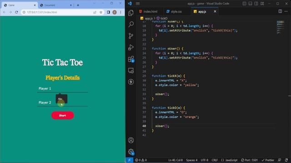Click the share page icon in address bar
This screenshot has width=291, height=163.
(x=95, y=12)
